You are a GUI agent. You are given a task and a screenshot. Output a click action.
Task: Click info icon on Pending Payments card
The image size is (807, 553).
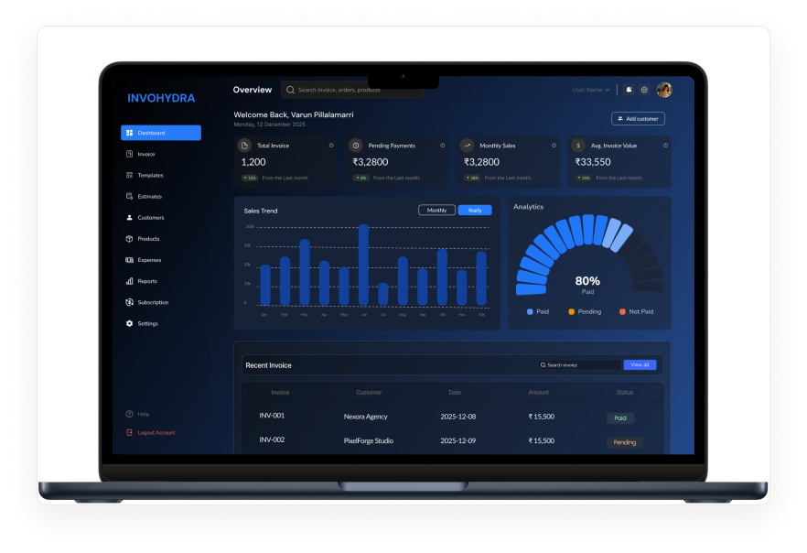pos(443,146)
